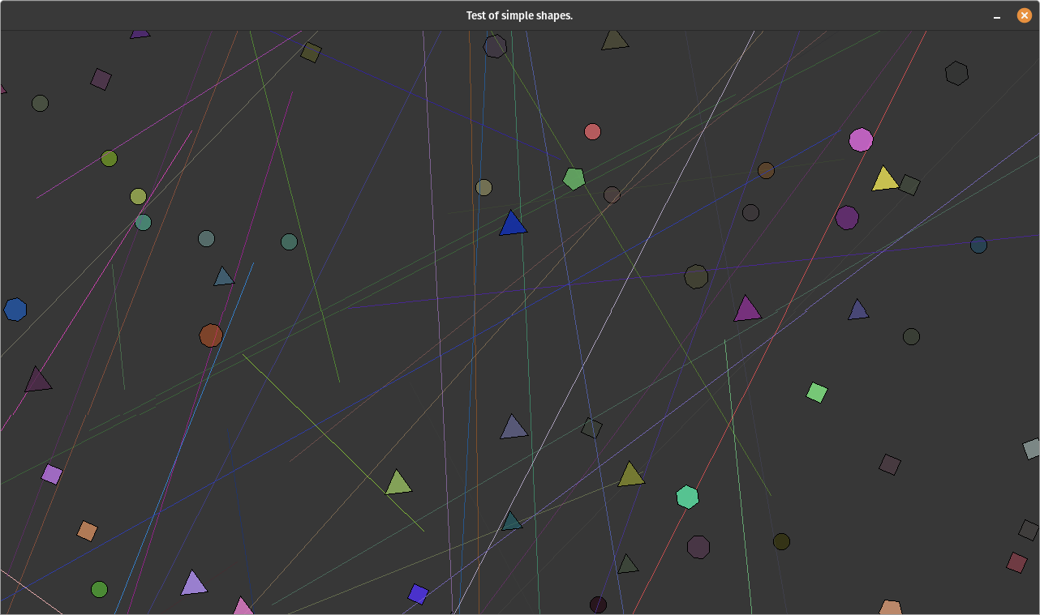Close the window with the orange button
Image resolution: width=1040 pixels, height=615 pixels.
tap(1025, 15)
